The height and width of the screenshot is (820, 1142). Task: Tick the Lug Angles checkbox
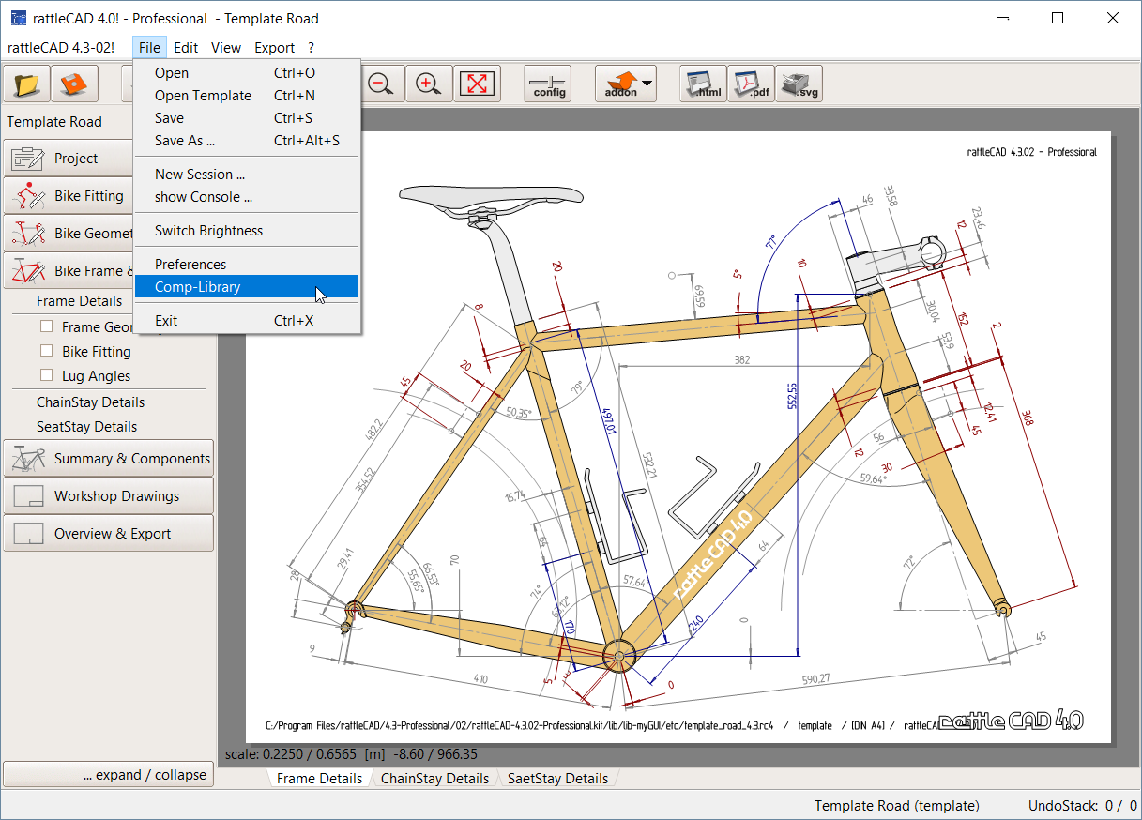pos(46,375)
